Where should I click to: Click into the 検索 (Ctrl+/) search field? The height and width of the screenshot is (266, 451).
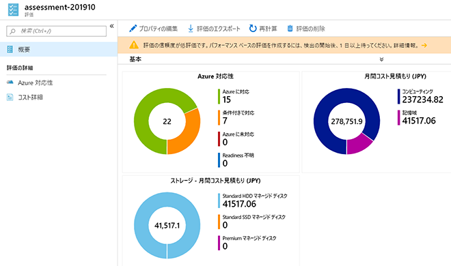tap(56, 31)
